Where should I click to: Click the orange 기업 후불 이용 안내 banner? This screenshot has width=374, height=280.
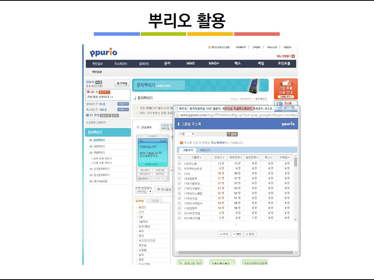point(286,89)
